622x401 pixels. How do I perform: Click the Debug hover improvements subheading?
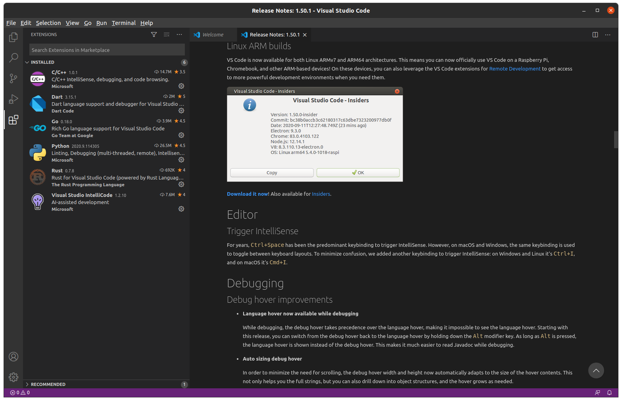[280, 300]
